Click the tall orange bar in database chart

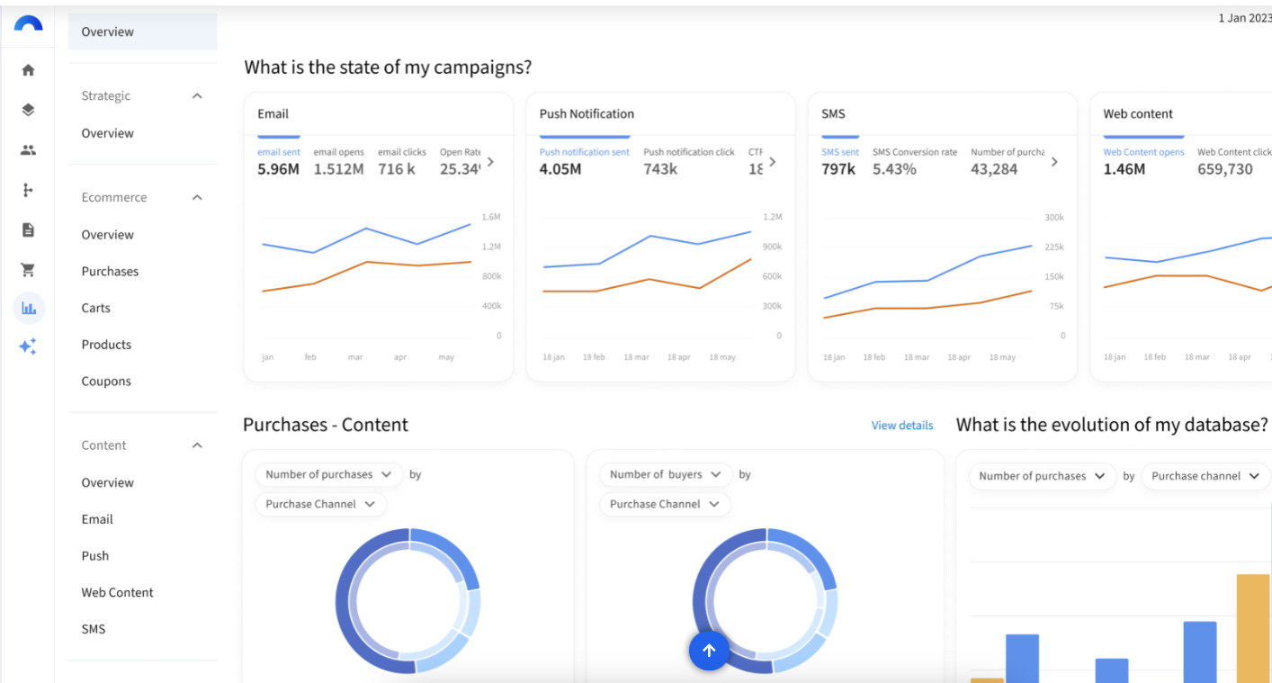click(x=1253, y=628)
